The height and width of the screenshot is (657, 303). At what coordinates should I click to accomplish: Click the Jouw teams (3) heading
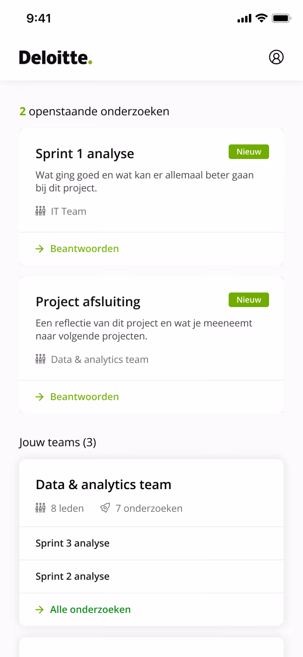57,442
